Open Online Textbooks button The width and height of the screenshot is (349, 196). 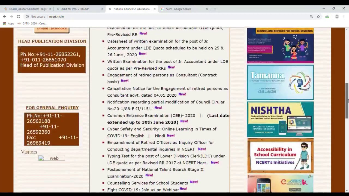pos(52,29)
